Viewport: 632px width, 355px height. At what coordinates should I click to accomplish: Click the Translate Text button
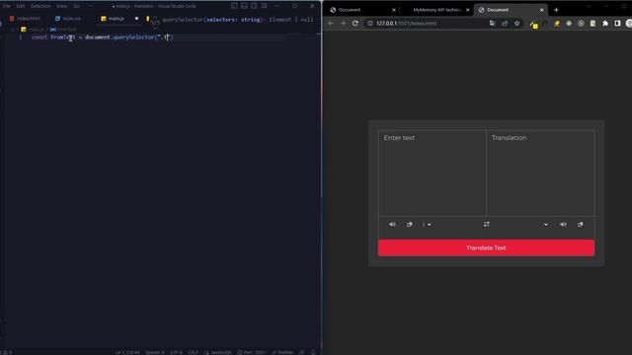coord(486,248)
